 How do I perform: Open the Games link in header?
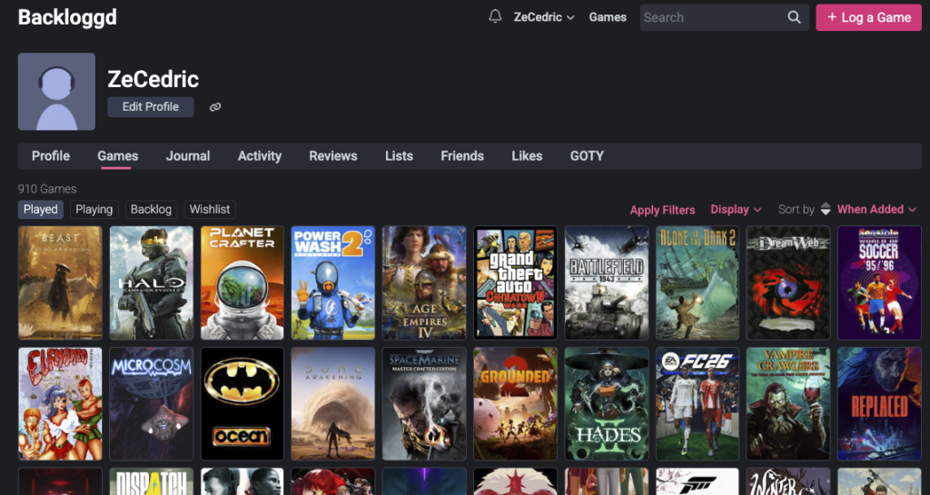click(x=608, y=17)
